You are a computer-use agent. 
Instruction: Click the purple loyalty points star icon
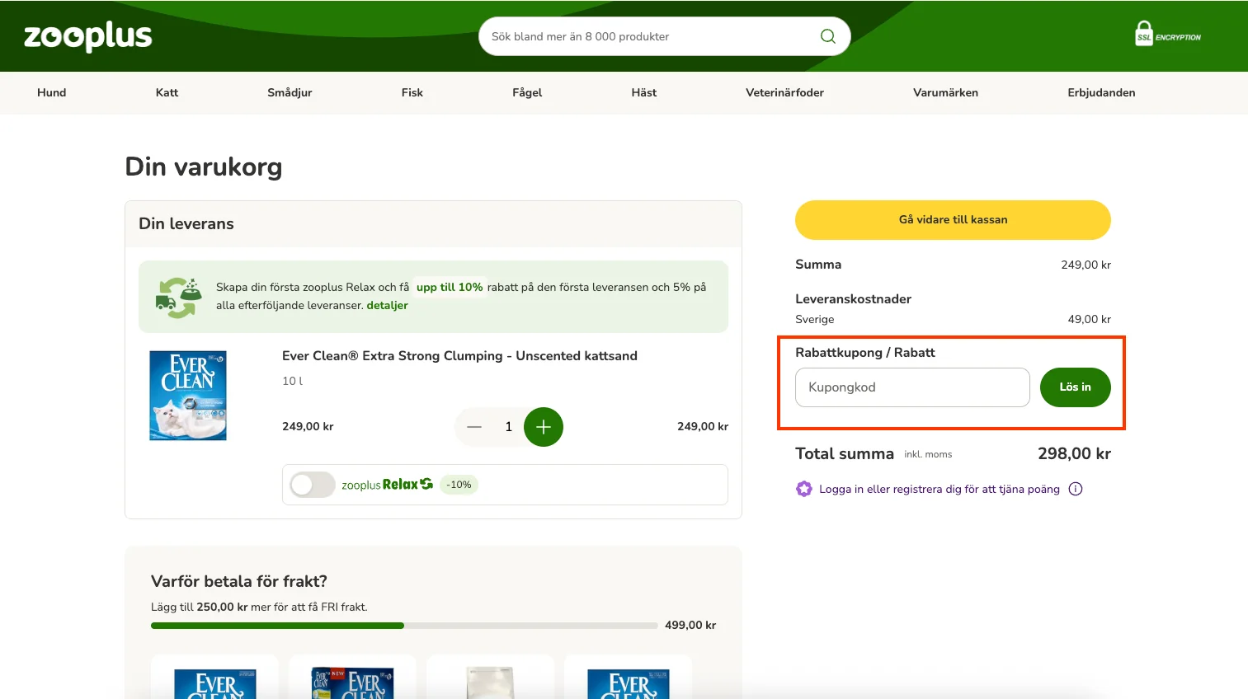pyautogui.click(x=803, y=489)
